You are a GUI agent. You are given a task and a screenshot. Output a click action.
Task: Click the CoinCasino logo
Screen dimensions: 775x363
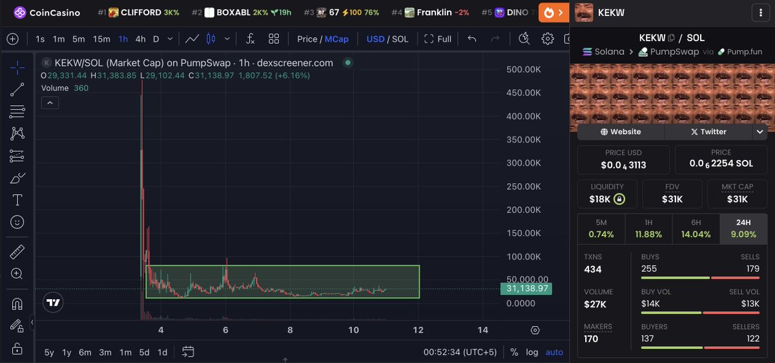(x=47, y=12)
